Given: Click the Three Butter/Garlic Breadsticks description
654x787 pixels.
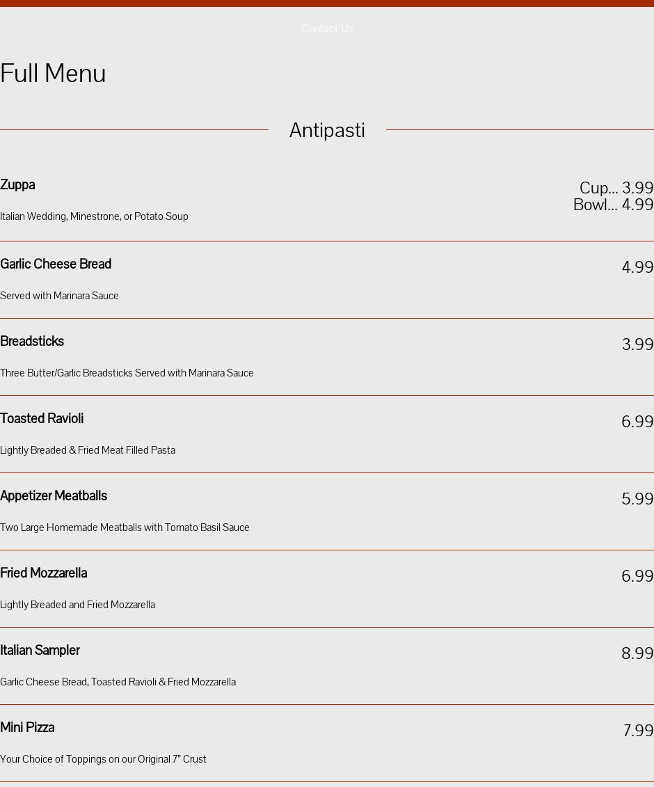Looking at the screenshot, I should 127,373.
